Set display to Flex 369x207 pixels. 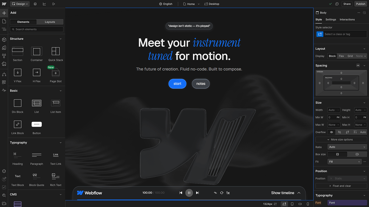(x=341, y=56)
